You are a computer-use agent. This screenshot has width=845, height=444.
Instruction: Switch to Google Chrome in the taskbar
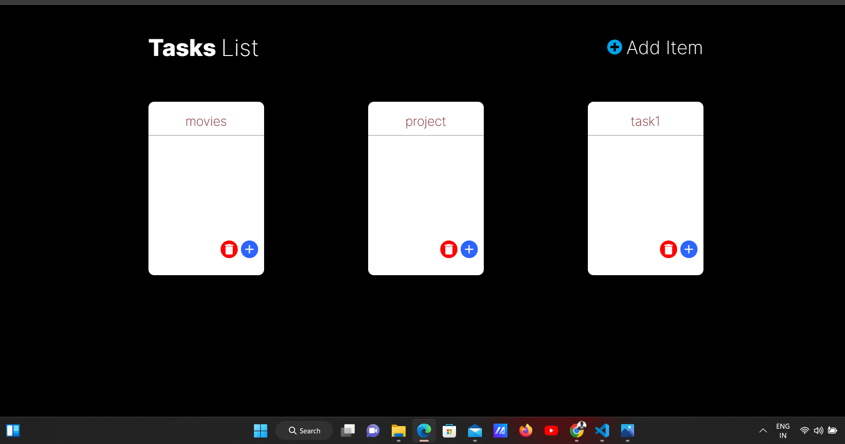click(577, 431)
